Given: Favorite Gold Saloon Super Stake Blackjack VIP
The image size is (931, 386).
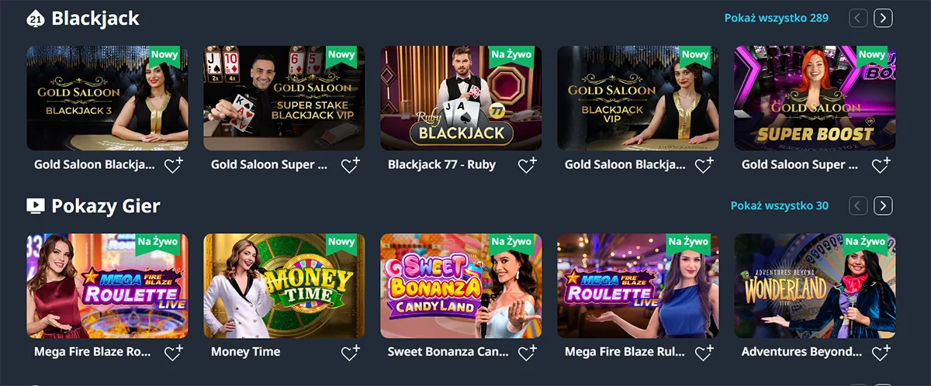Looking at the screenshot, I should click(x=350, y=165).
